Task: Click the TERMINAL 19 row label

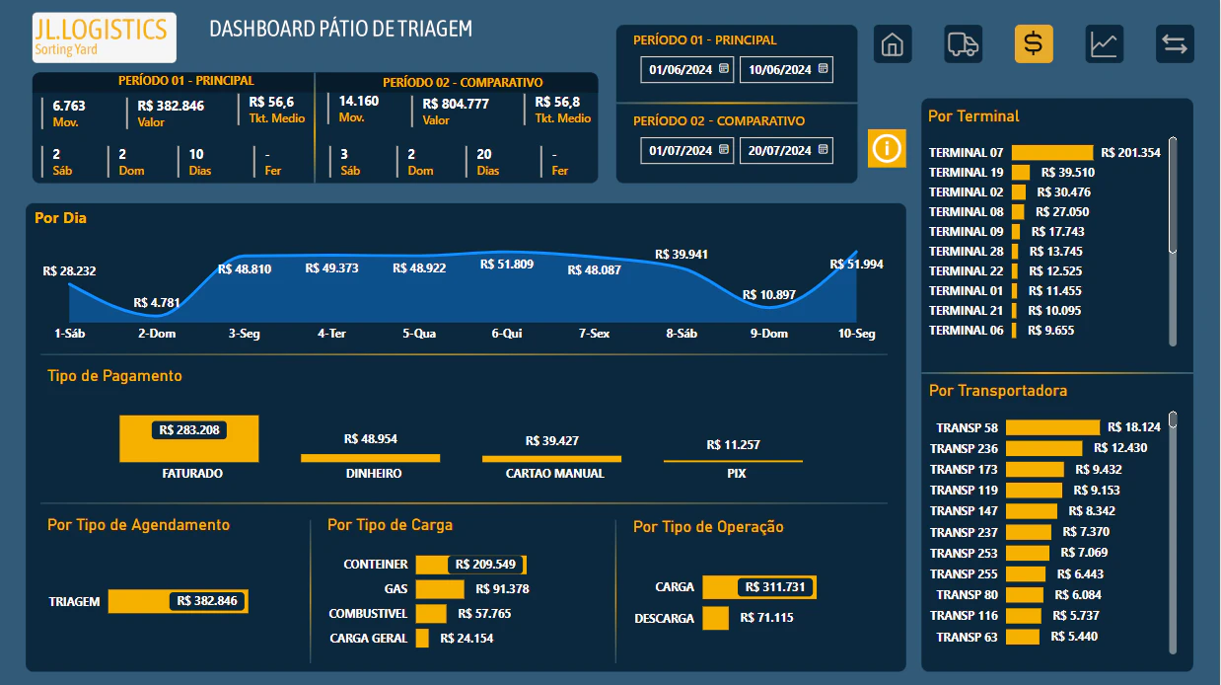Action: click(966, 173)
